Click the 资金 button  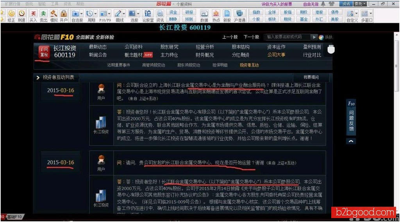click(x=173, y=12)
